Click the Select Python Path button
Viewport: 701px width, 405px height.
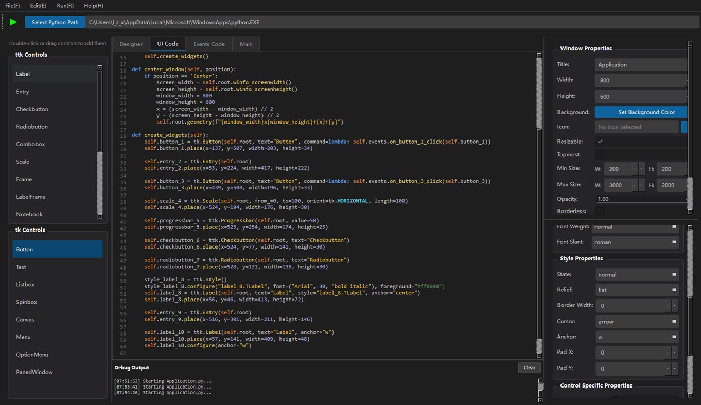[55, 22]
